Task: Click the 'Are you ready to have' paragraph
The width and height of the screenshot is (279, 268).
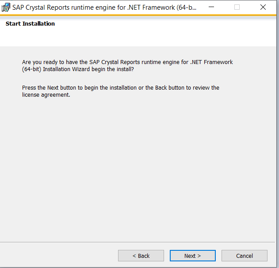Action: click(x=127, y=66)
